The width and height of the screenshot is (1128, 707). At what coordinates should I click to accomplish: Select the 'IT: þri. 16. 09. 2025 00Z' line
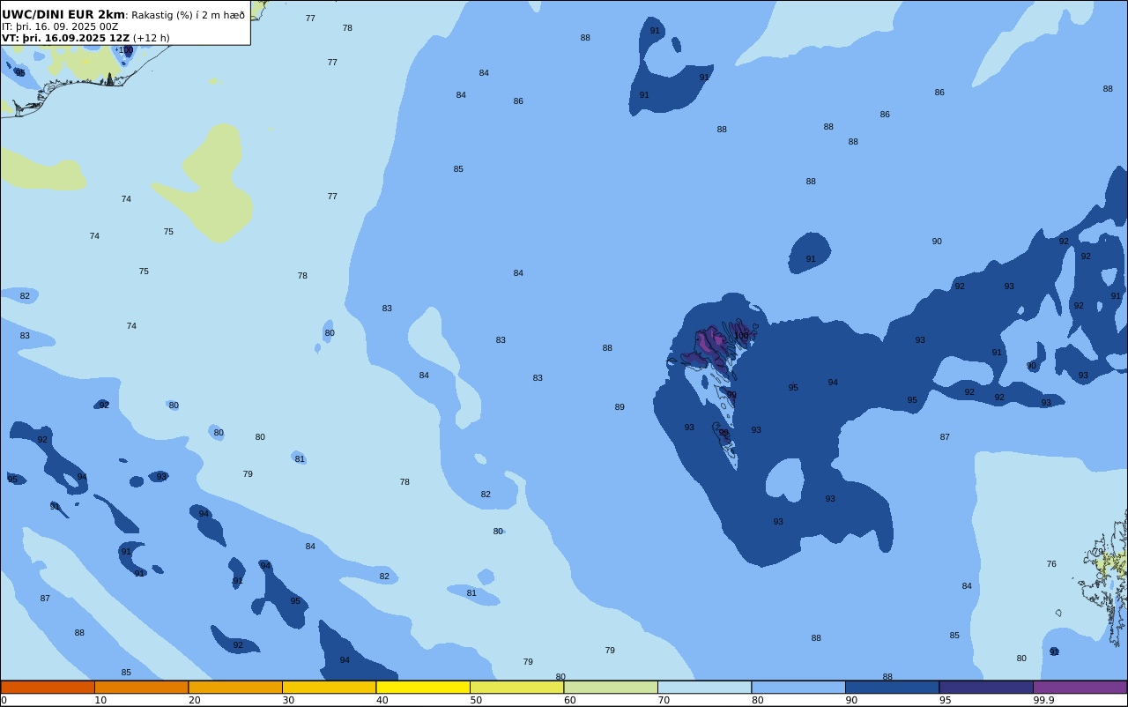pyautogui.click(x=60, y=26)
